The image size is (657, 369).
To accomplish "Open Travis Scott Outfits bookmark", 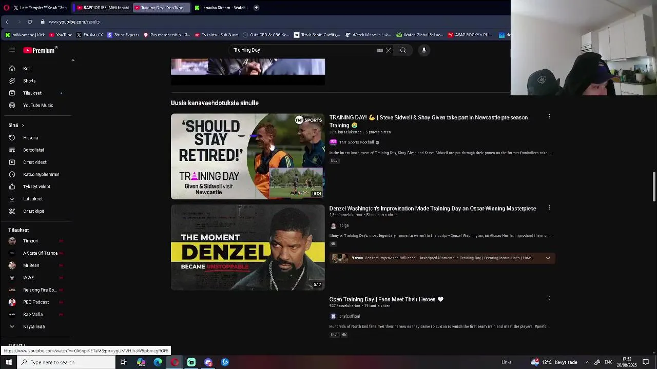I will coord(317,35).
